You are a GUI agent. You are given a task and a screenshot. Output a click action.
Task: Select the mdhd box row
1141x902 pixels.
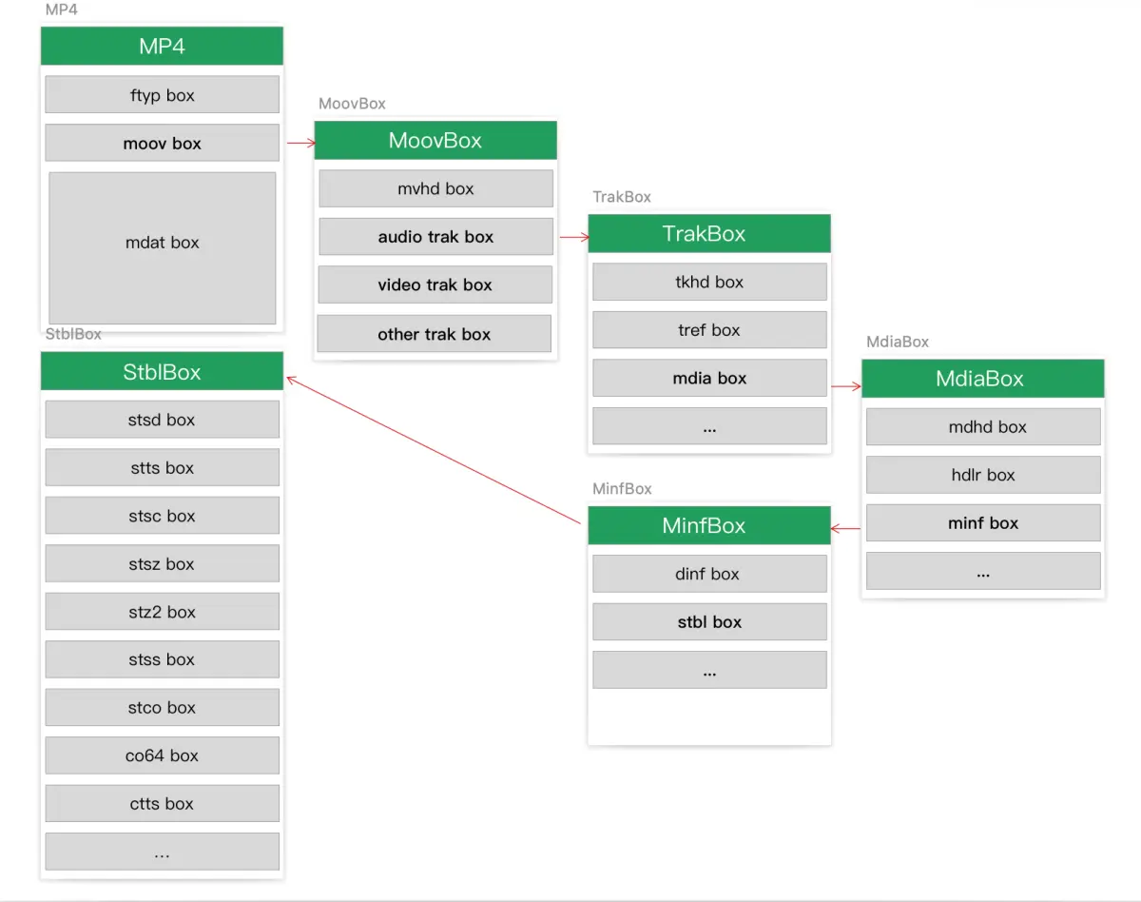(x=983, y=427)
